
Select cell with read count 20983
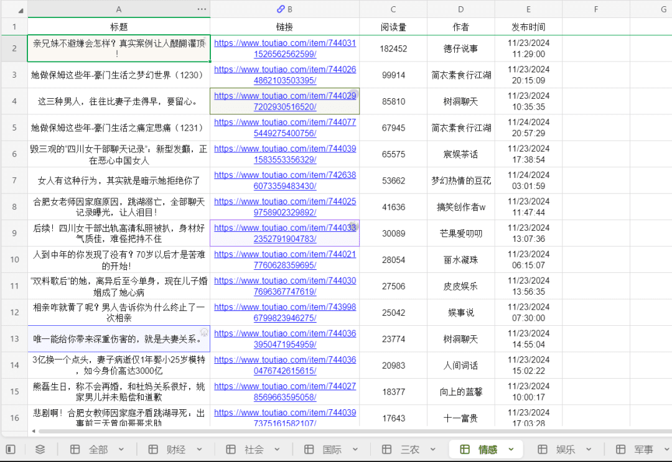[x=393, y=365]
